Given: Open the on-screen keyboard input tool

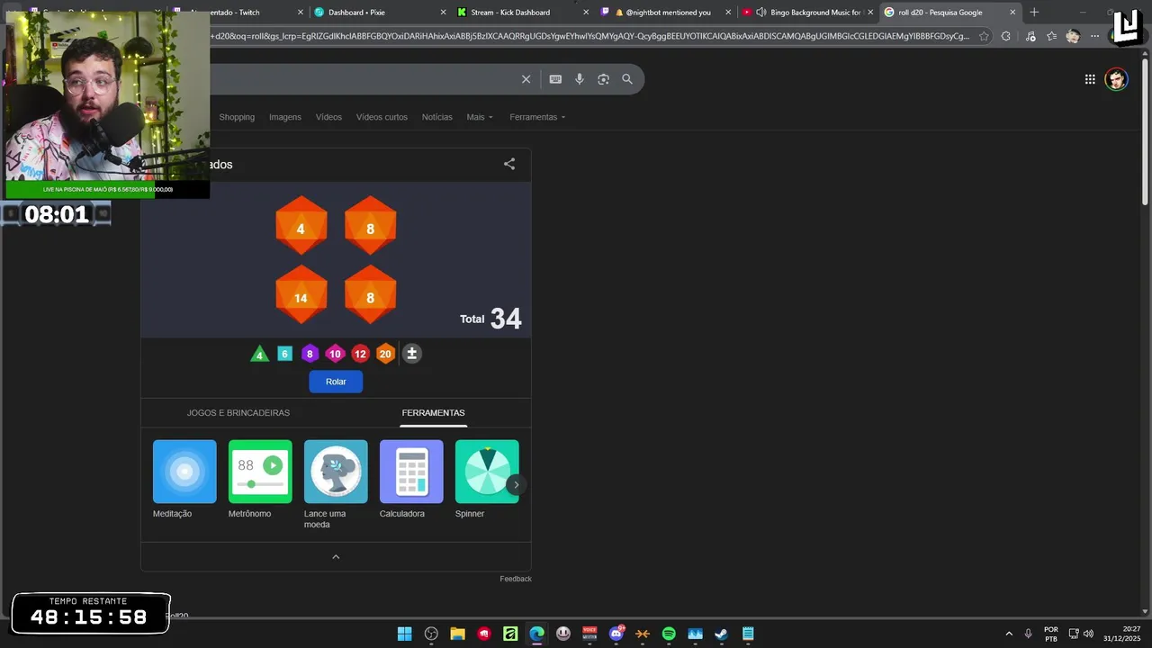Looking at the screenshot, I should pyautogui.click(x=555, y=79).
